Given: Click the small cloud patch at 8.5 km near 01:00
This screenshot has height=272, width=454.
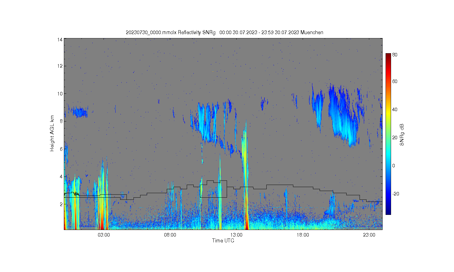Looking at the screenshot, I should click(80, 112).
